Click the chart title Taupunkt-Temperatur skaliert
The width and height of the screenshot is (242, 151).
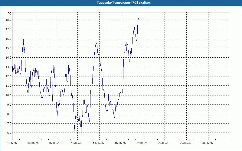(124, 3)
